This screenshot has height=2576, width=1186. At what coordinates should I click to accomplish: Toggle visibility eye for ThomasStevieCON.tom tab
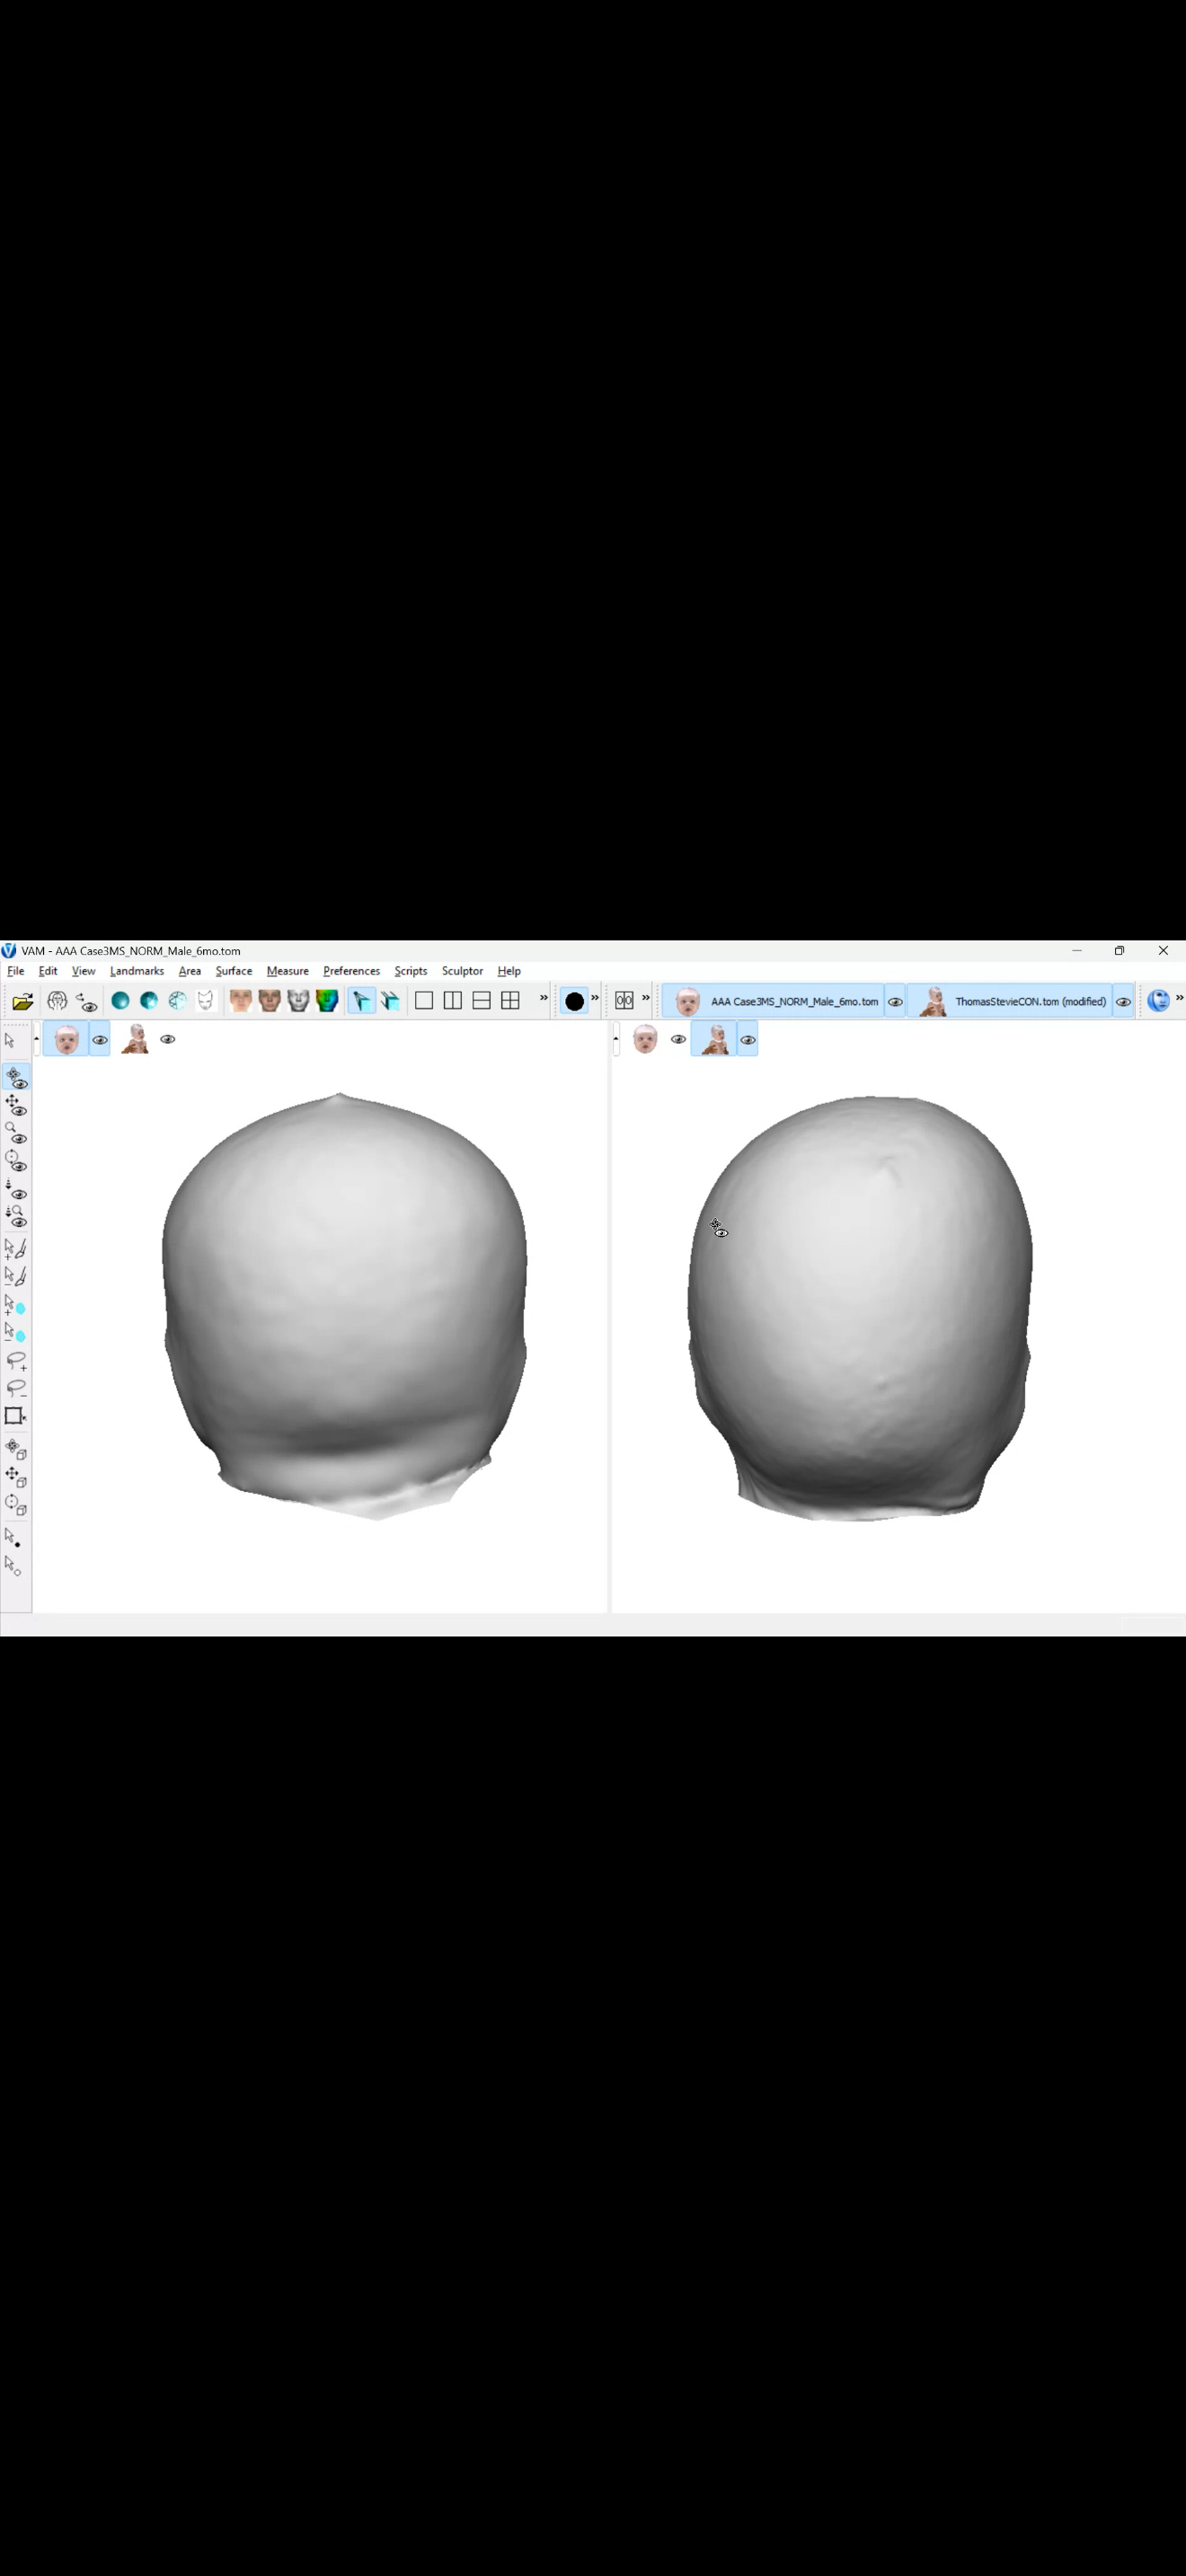click(1124, 1002)
